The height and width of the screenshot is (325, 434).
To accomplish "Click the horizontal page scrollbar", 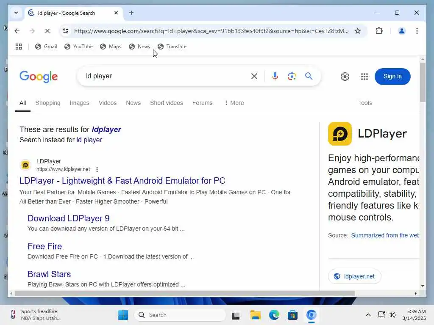I will 185,294.
